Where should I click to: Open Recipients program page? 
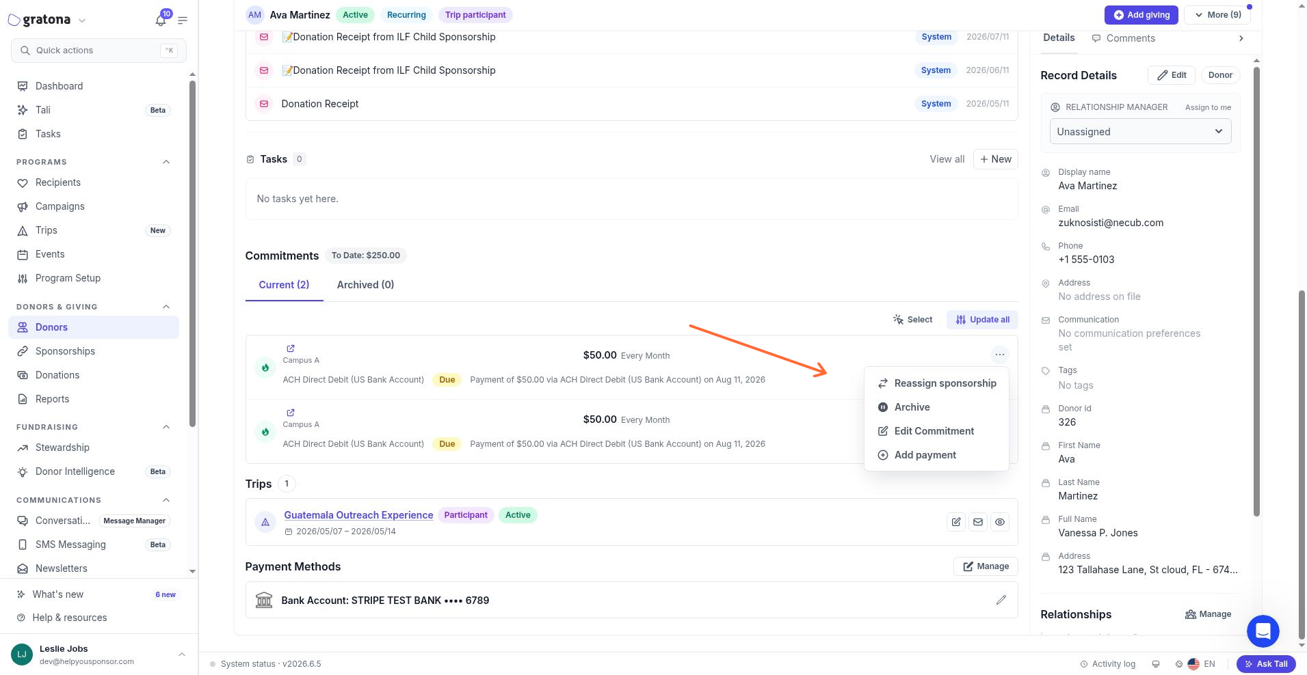pos(94,182)
